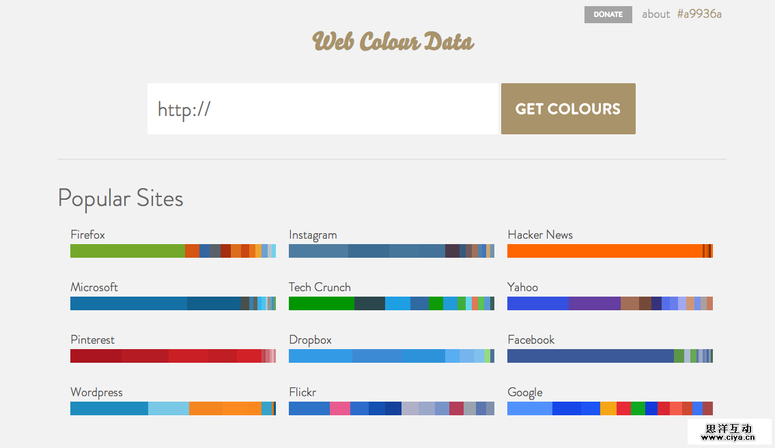Open the Firefox site link

coord(87,235)
